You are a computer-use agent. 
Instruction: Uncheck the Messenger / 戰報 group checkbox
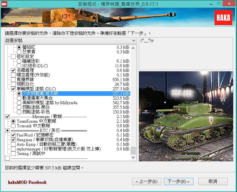[8, 117]
